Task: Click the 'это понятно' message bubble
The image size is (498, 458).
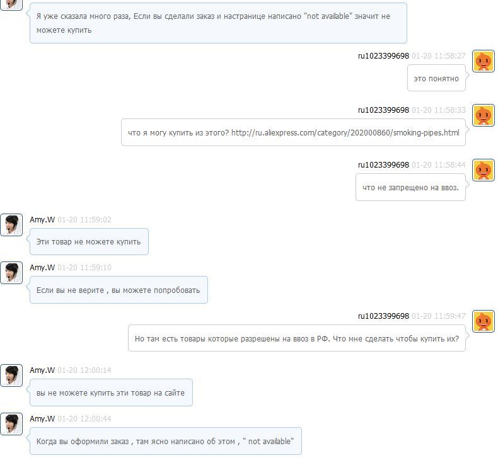Action: (x=436, y=78)
